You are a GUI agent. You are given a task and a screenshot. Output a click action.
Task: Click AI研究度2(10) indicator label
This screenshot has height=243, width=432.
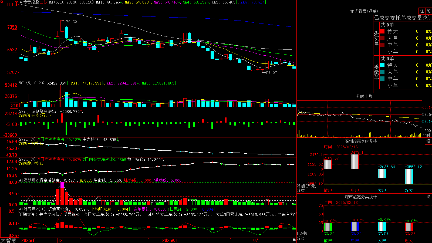[32, 209]
